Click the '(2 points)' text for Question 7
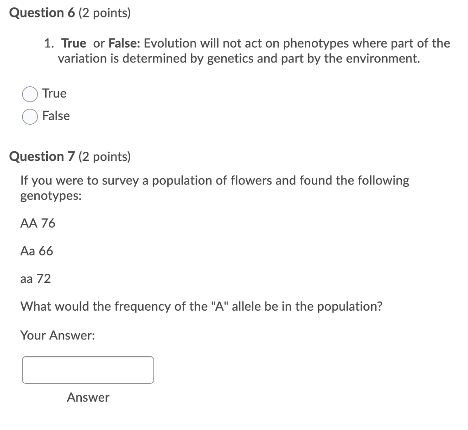Image resolution: width=468 pixels, height=430 pixels. 105,156
